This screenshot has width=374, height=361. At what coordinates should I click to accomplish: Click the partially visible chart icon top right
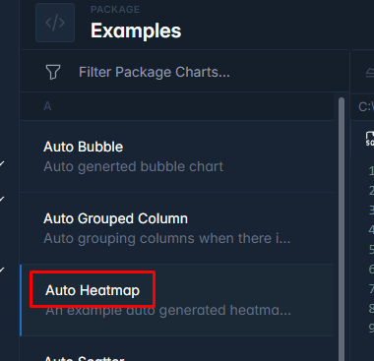(370, 73)
